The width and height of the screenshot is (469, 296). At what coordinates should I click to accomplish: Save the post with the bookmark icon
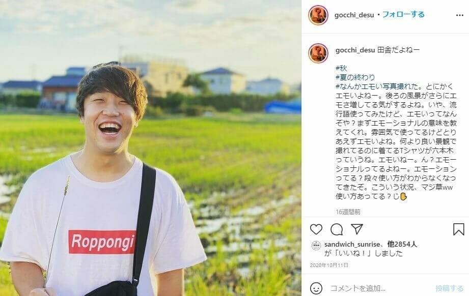pos(458,229)
